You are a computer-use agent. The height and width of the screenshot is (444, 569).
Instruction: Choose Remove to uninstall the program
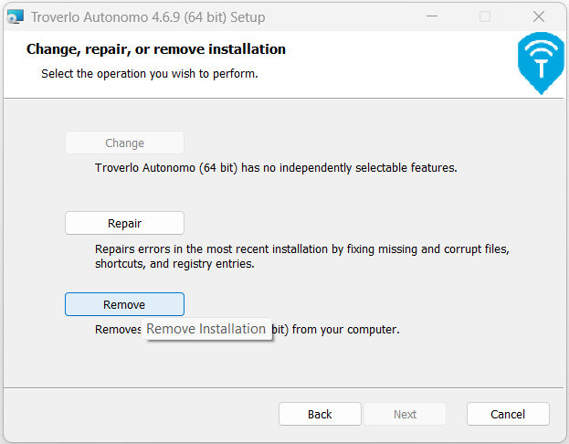124,304
